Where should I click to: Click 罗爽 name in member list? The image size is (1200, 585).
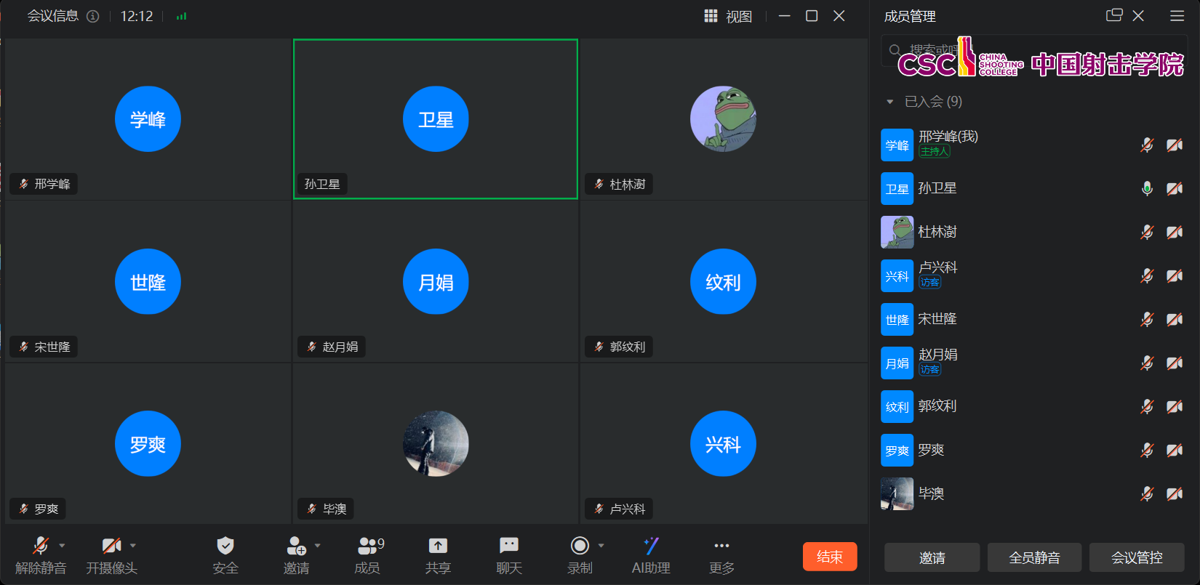931,450
